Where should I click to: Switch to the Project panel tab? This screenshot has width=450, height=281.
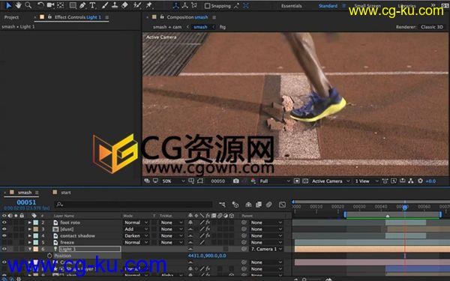[11, 17]
